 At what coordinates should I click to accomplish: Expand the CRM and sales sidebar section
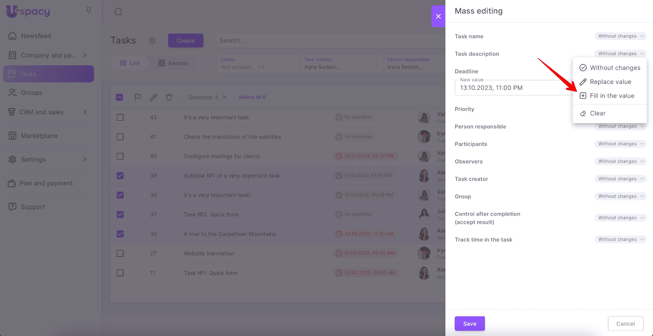[x=85, y=112]
